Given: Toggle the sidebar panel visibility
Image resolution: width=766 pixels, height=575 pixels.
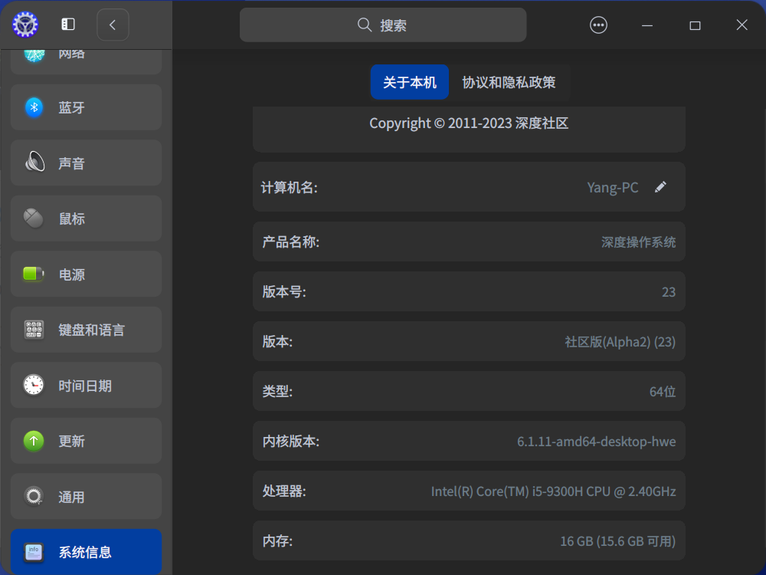Looking at the screenshot, I should coord(68,25).
